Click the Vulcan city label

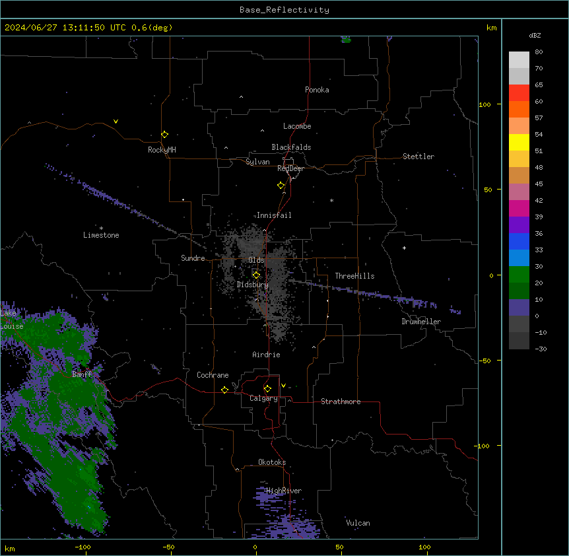pos(358,523)
